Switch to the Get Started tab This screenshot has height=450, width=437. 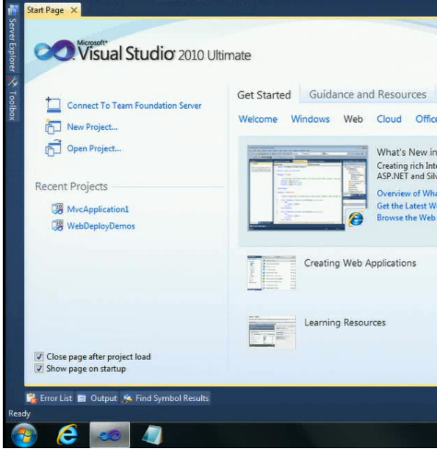point(264,95)
